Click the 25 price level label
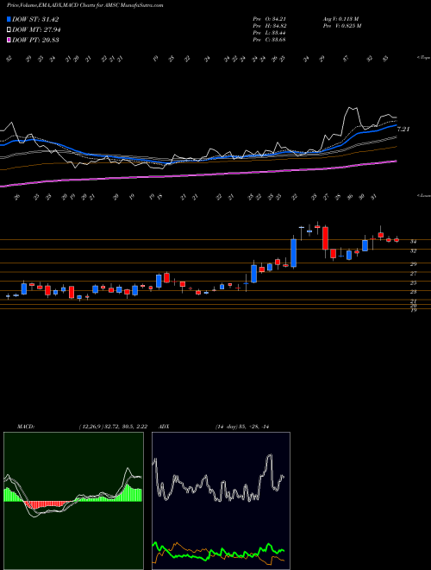This screenshot has height=570, width=431. pos(413,282)
